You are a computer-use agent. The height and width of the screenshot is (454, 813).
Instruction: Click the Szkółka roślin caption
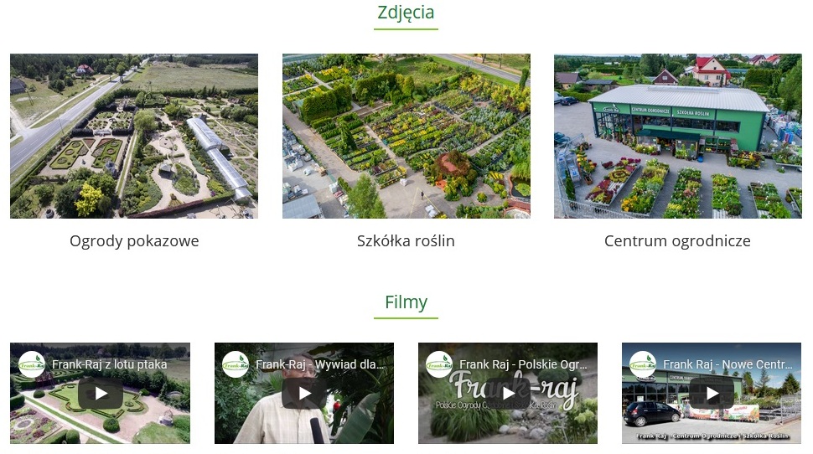coord(406,241)
